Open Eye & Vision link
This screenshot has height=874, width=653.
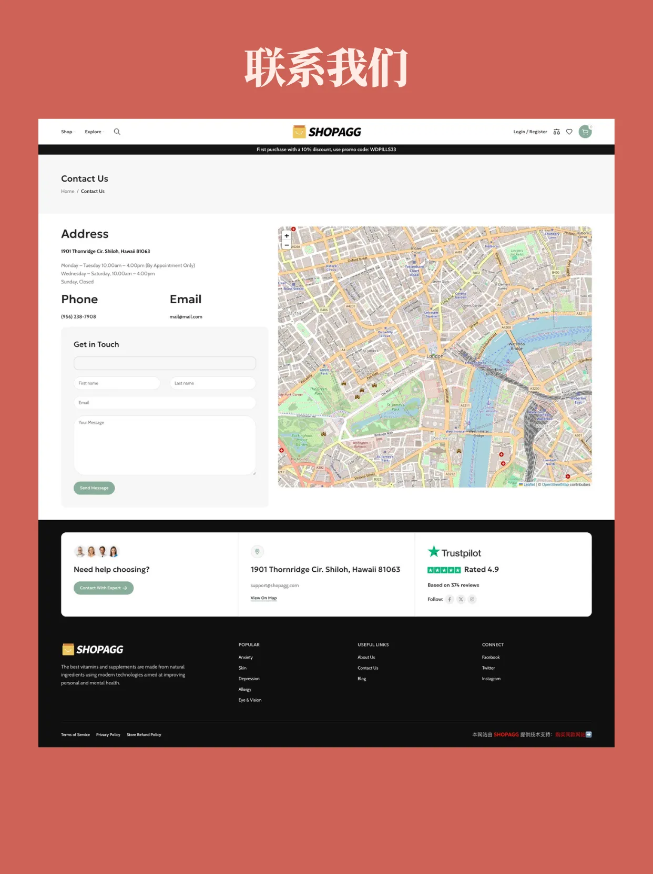pyautogui.click(x=250, y=700)
